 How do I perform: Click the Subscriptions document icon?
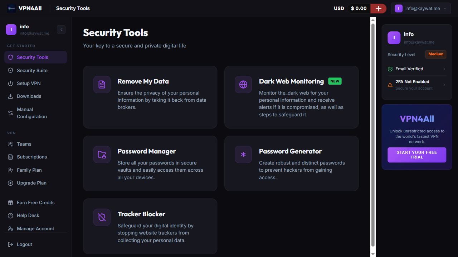pyautogui.click(x=10, y=157)
